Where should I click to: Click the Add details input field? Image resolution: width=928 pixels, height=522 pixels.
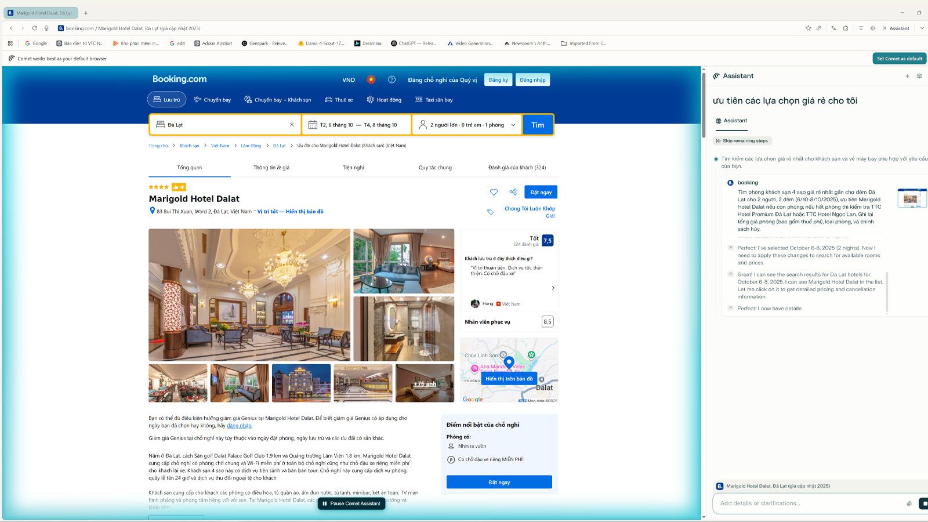pyautogui.click(x=810, y=503)
